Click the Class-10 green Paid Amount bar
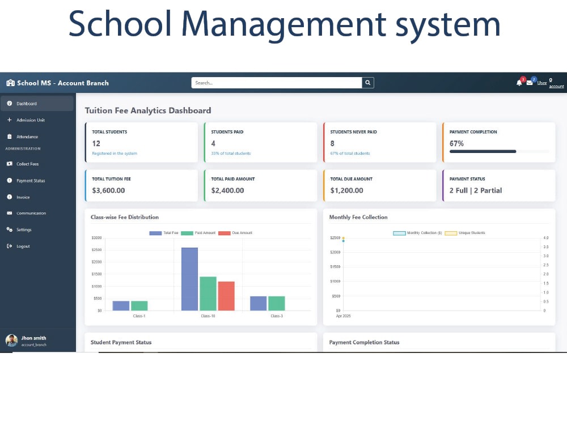The width and height of the screenshot is (567, 425). [x=208, y=294]
